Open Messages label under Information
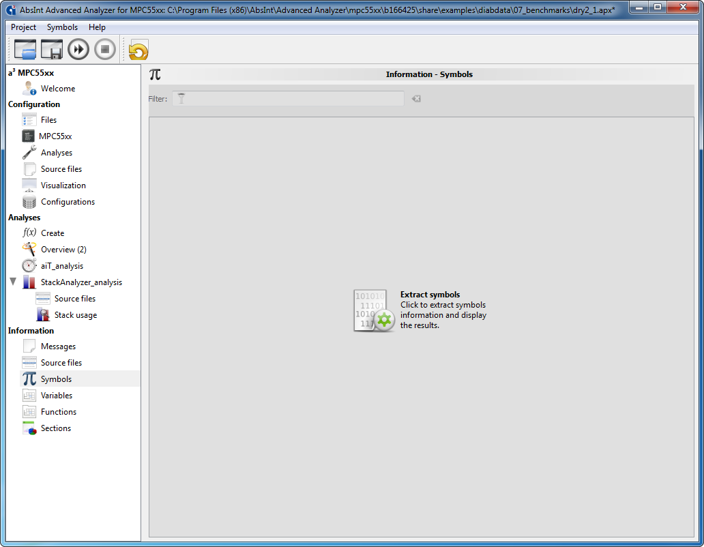This screenshot has width=704, height=547. 59,346
